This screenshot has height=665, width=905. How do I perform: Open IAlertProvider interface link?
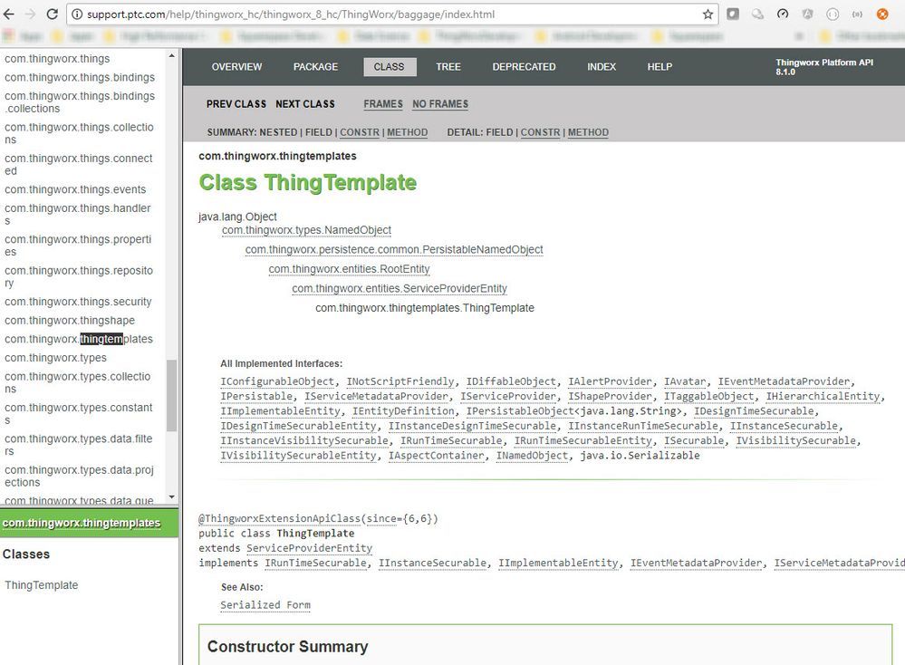coord(610,381)
